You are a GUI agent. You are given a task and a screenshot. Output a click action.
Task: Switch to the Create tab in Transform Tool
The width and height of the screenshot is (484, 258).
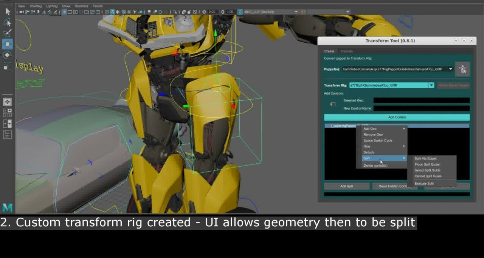[329, 51]
